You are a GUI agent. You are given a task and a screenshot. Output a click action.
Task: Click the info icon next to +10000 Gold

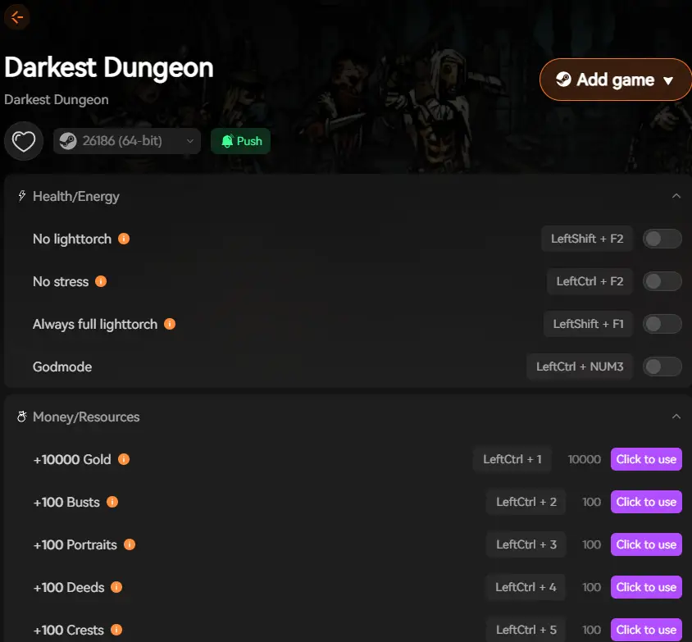click(x=124, y=459)
